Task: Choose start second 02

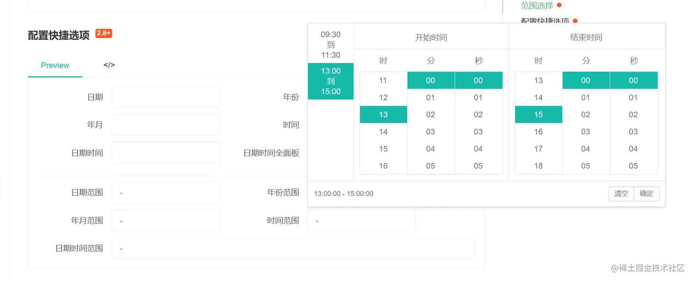Action: click(478, 115)
